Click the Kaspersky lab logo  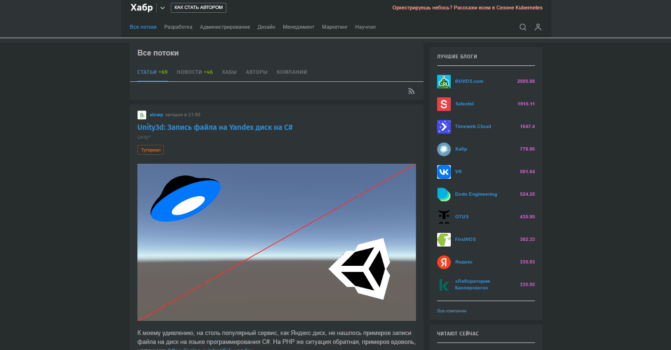(x=444, y=285)
